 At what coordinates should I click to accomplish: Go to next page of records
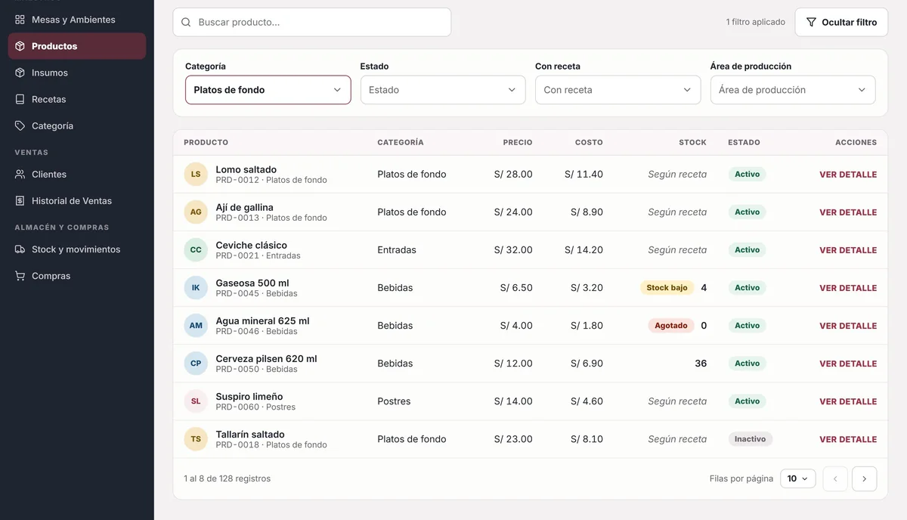coord(865,478)
